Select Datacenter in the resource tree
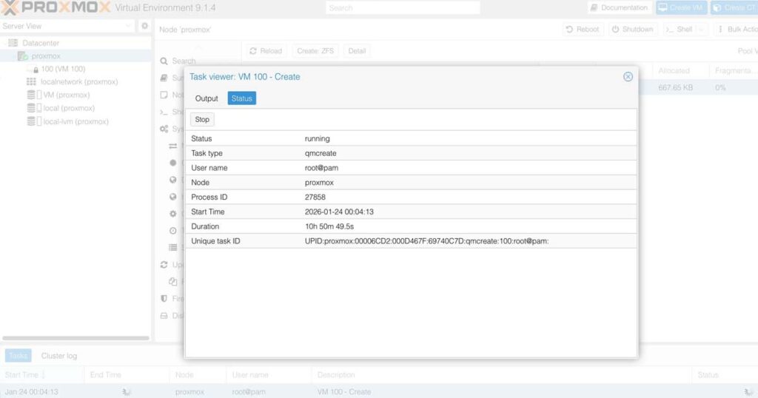Viewport: 758px width, 398px height. pos(41,43)
